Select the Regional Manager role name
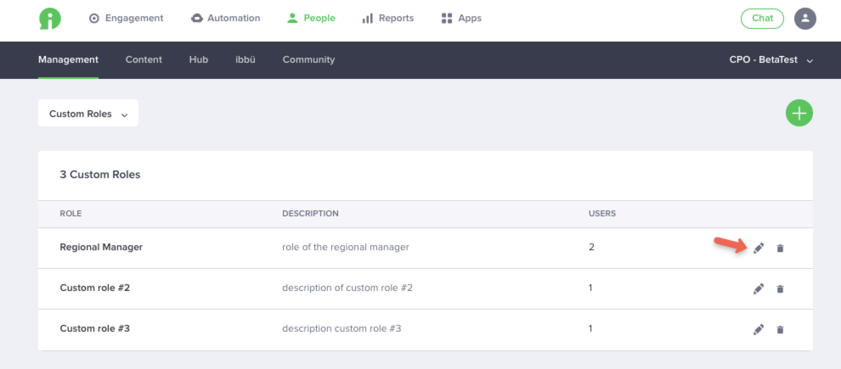Viewport: 841px width, 369px height. click(x=101, y=247)
